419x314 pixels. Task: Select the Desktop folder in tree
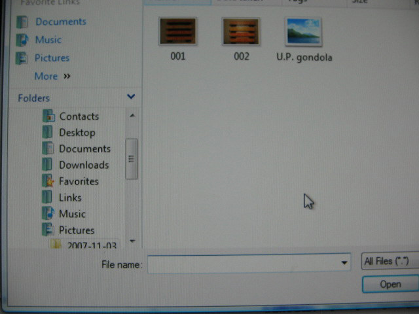pos(77,133)
